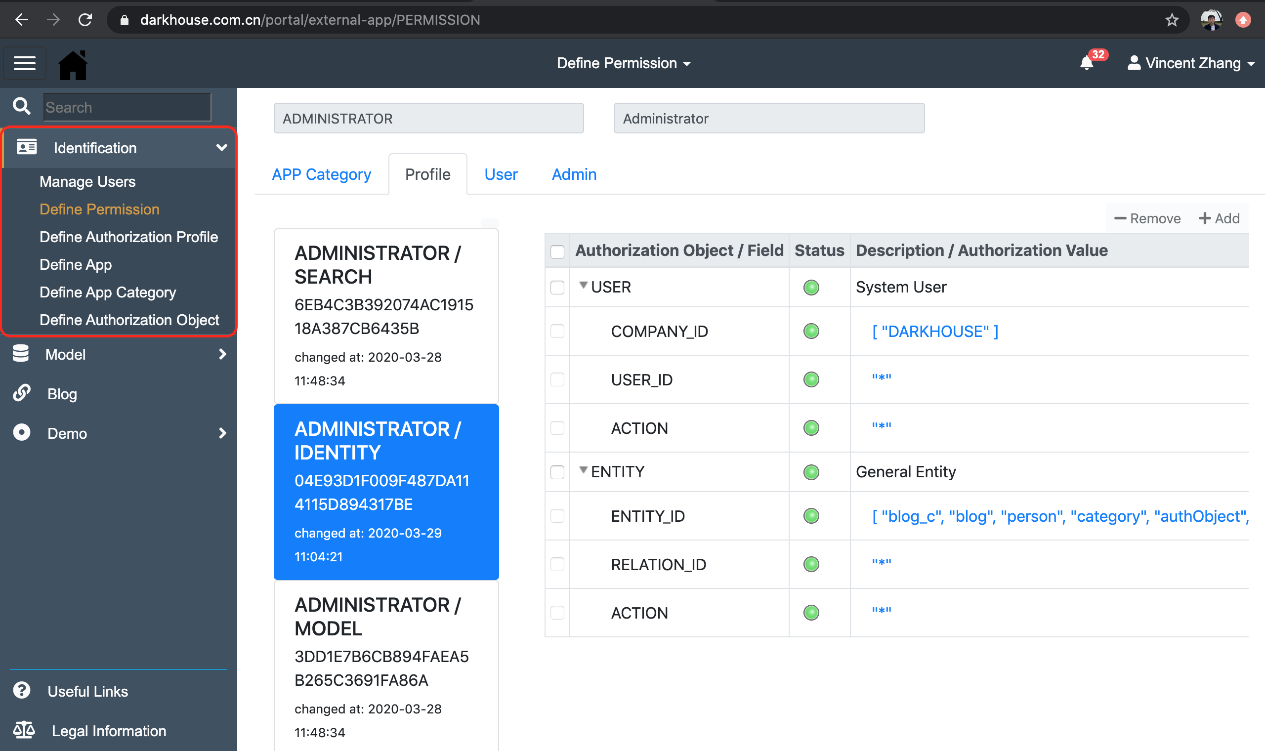Click the sidebar search magnifier icon
The width and height of the screenshot is (1265, 751).
point(21,106)
